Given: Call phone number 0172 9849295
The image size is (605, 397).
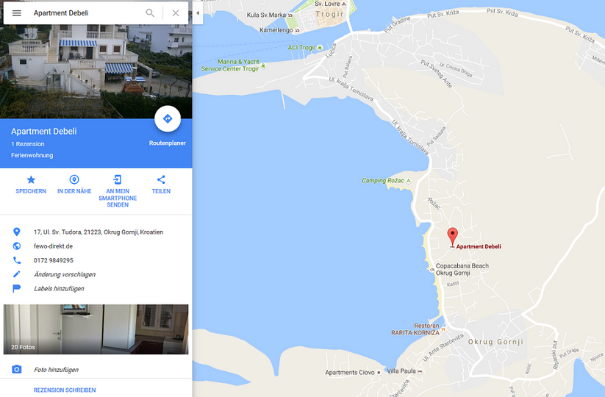Looking at the screenshot, I should pos(53,260).
